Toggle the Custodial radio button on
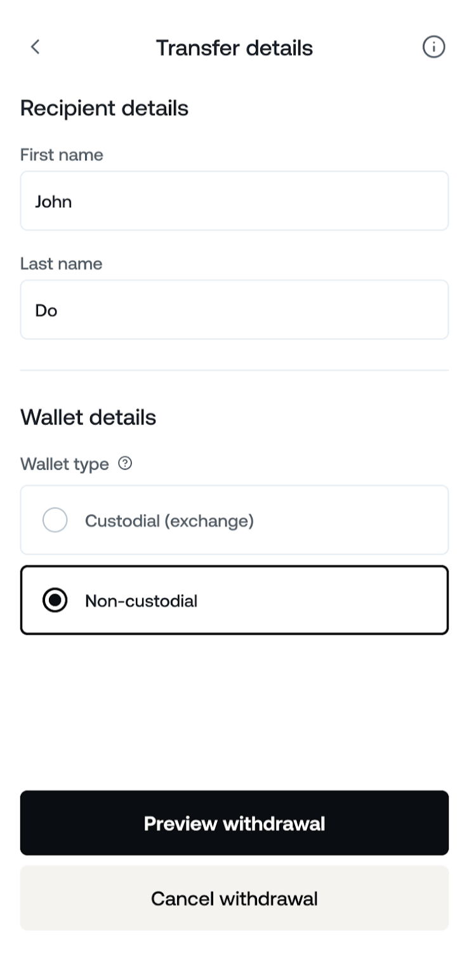 coord(55,520)
